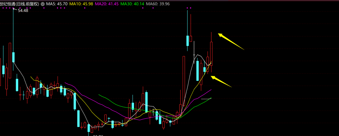Click the 54.48 high price label

[23, 11]
